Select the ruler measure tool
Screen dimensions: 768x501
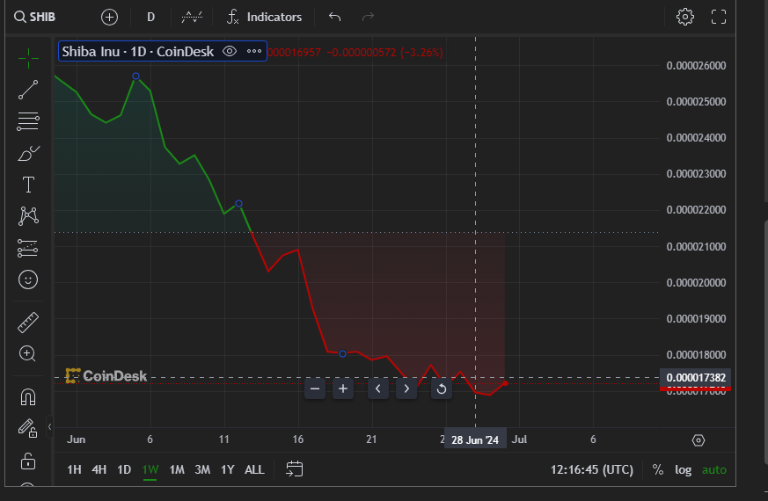(x=28, y=323)
